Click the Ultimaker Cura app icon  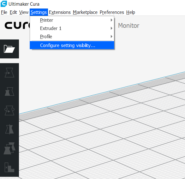point(4,4)
